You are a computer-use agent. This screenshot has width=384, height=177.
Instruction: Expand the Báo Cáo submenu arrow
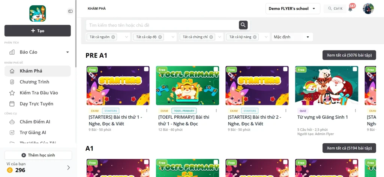(x=67, y=52)
